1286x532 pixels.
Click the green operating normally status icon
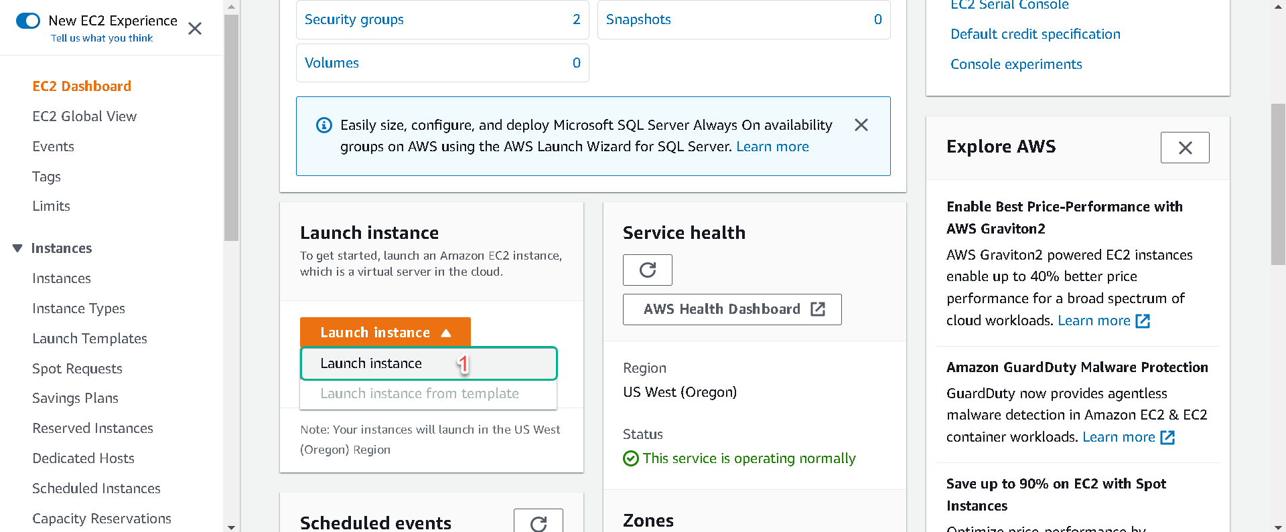[630, 458]
